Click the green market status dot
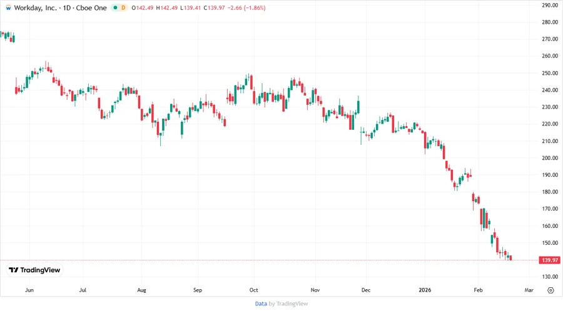 point(115,7)
